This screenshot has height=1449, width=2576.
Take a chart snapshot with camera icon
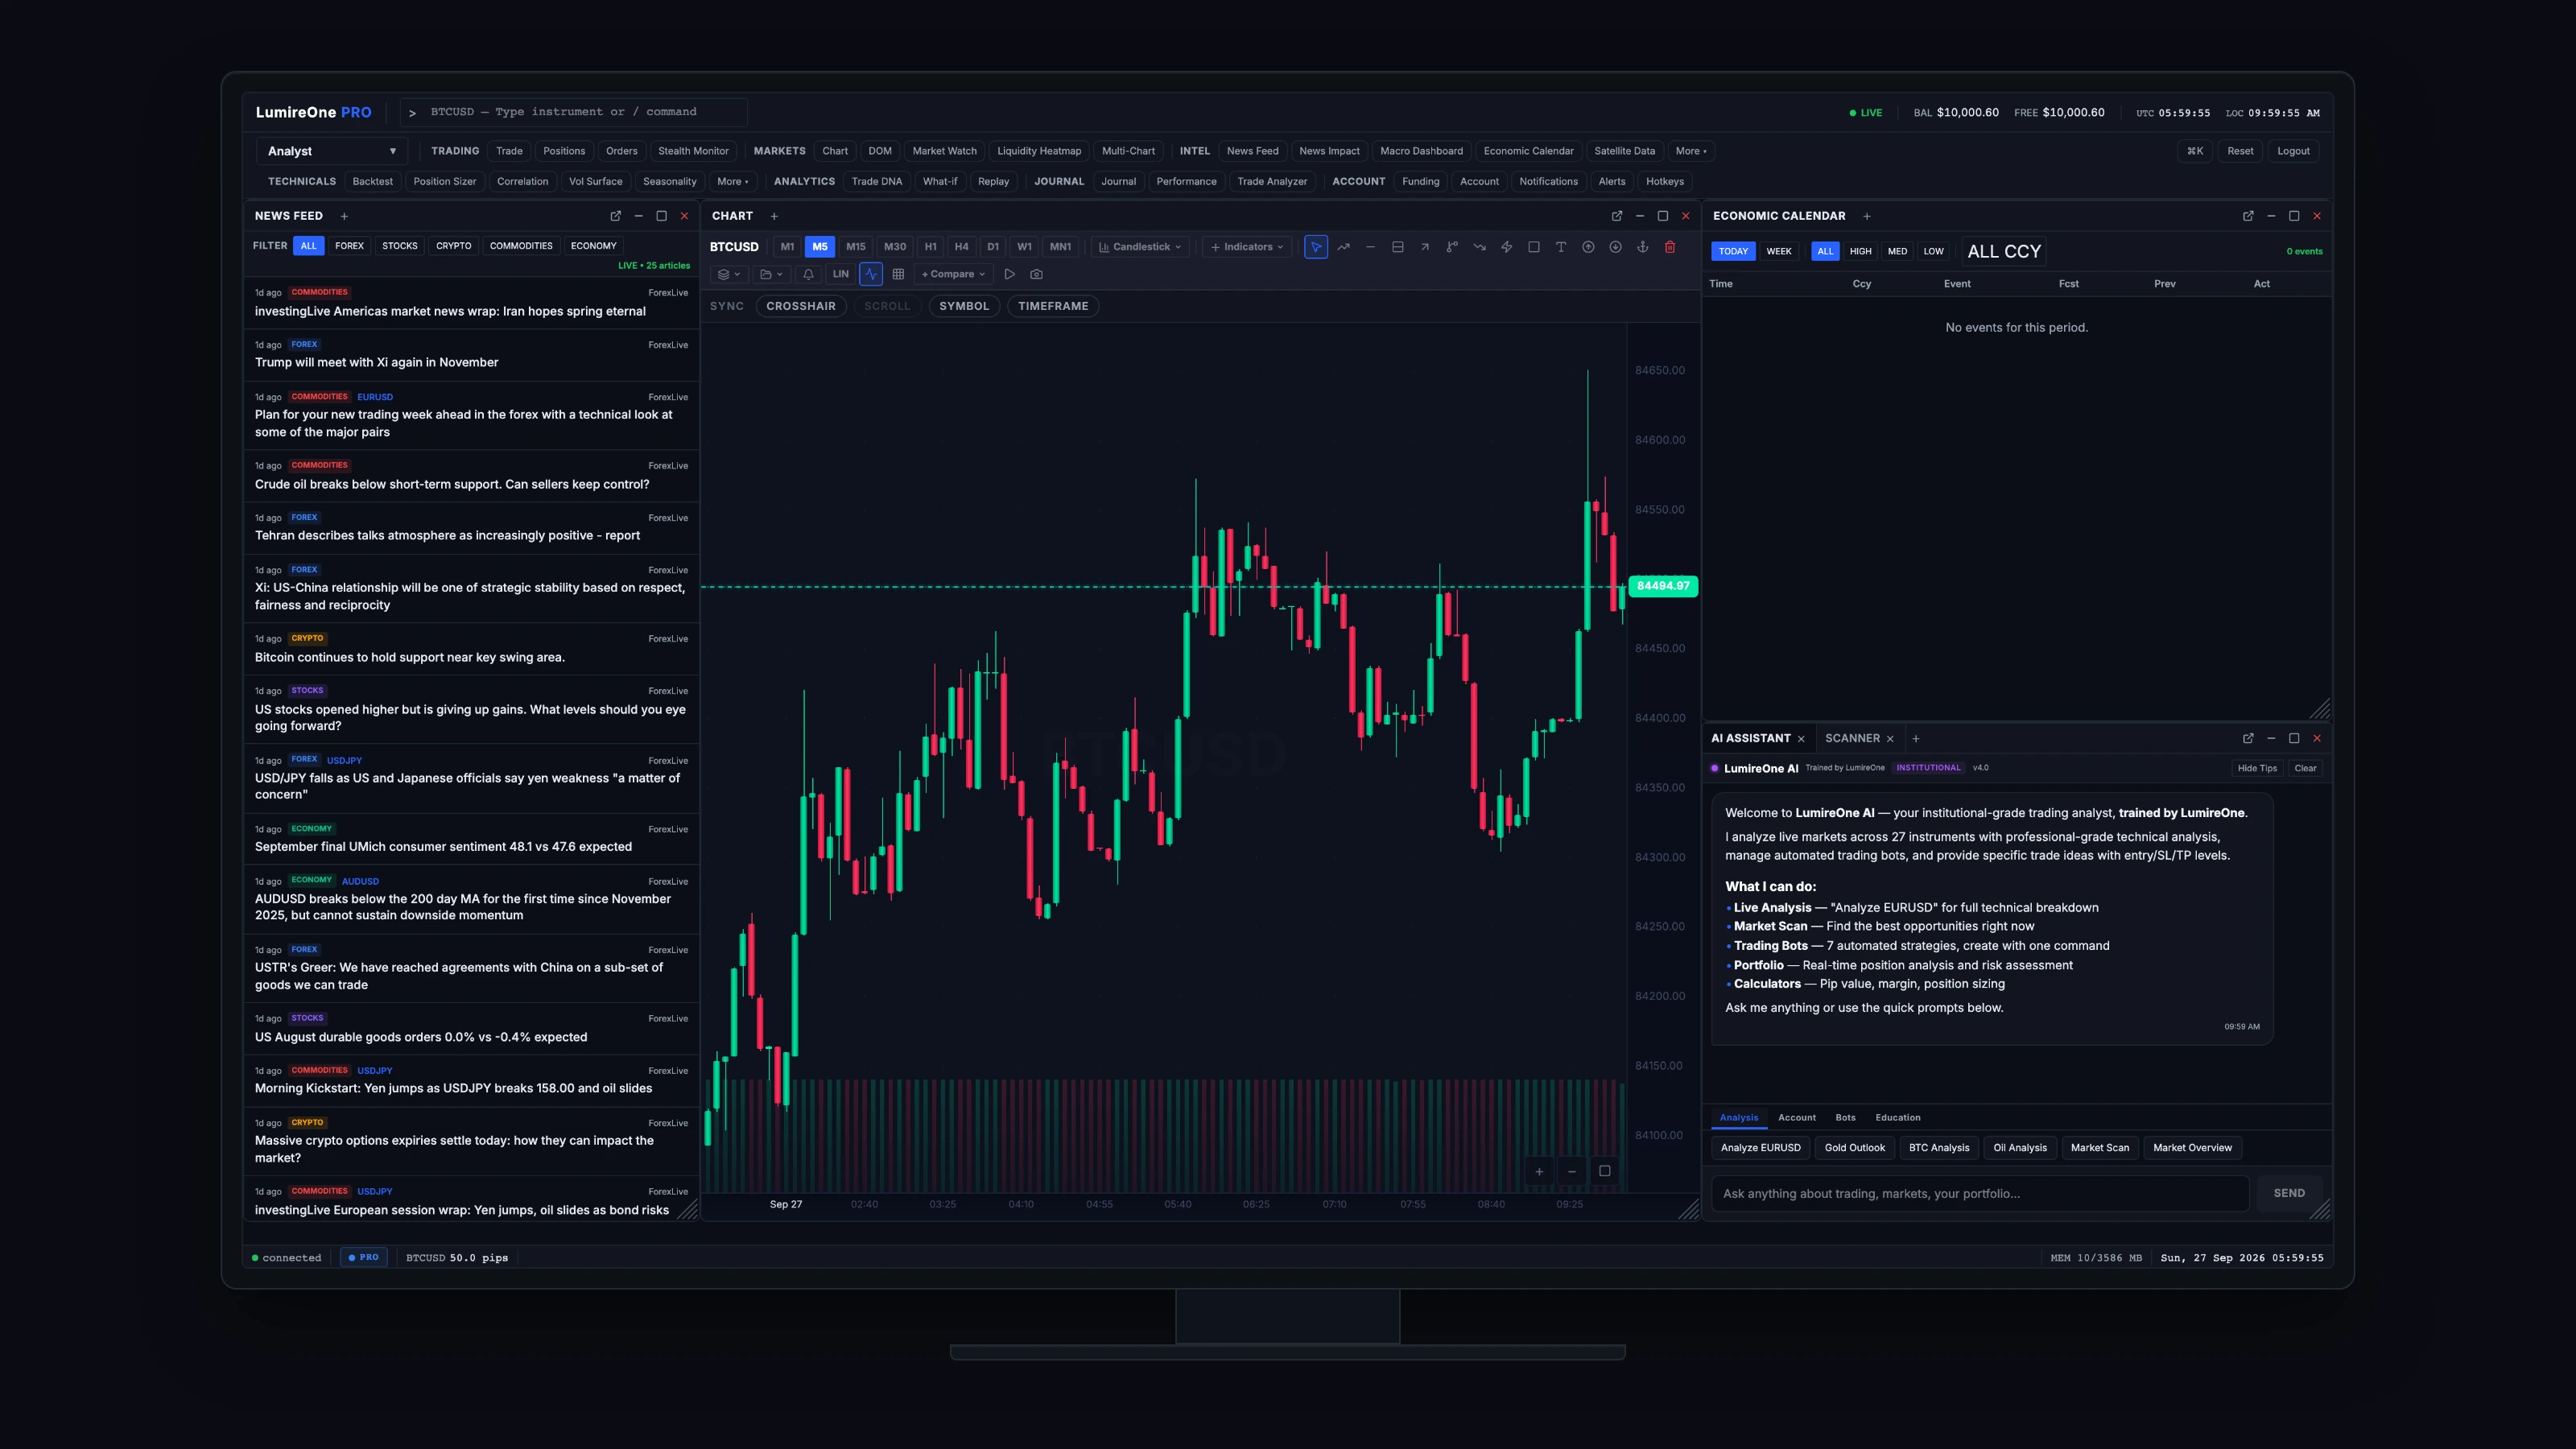pyautogui.click(x=1036, y=274)
